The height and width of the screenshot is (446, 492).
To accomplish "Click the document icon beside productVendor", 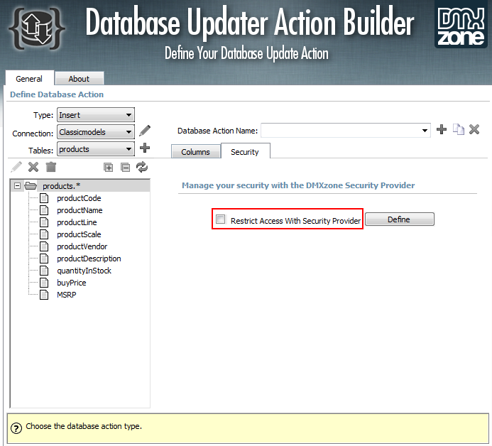I will [x=44, y=246].
